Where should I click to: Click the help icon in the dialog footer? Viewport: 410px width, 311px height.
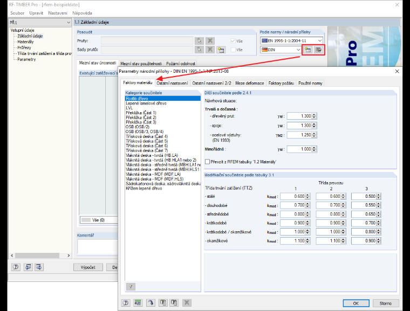point(126,302)
